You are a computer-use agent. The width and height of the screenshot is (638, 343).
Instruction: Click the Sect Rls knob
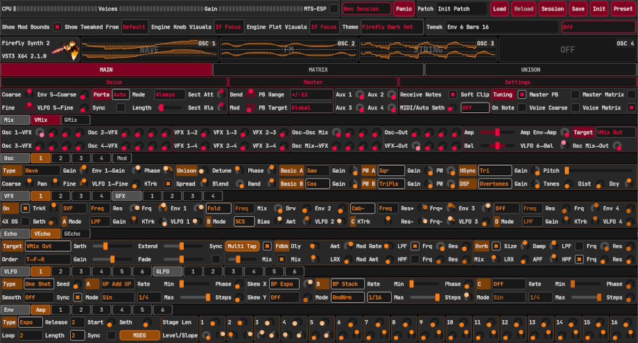pos(221,107)
